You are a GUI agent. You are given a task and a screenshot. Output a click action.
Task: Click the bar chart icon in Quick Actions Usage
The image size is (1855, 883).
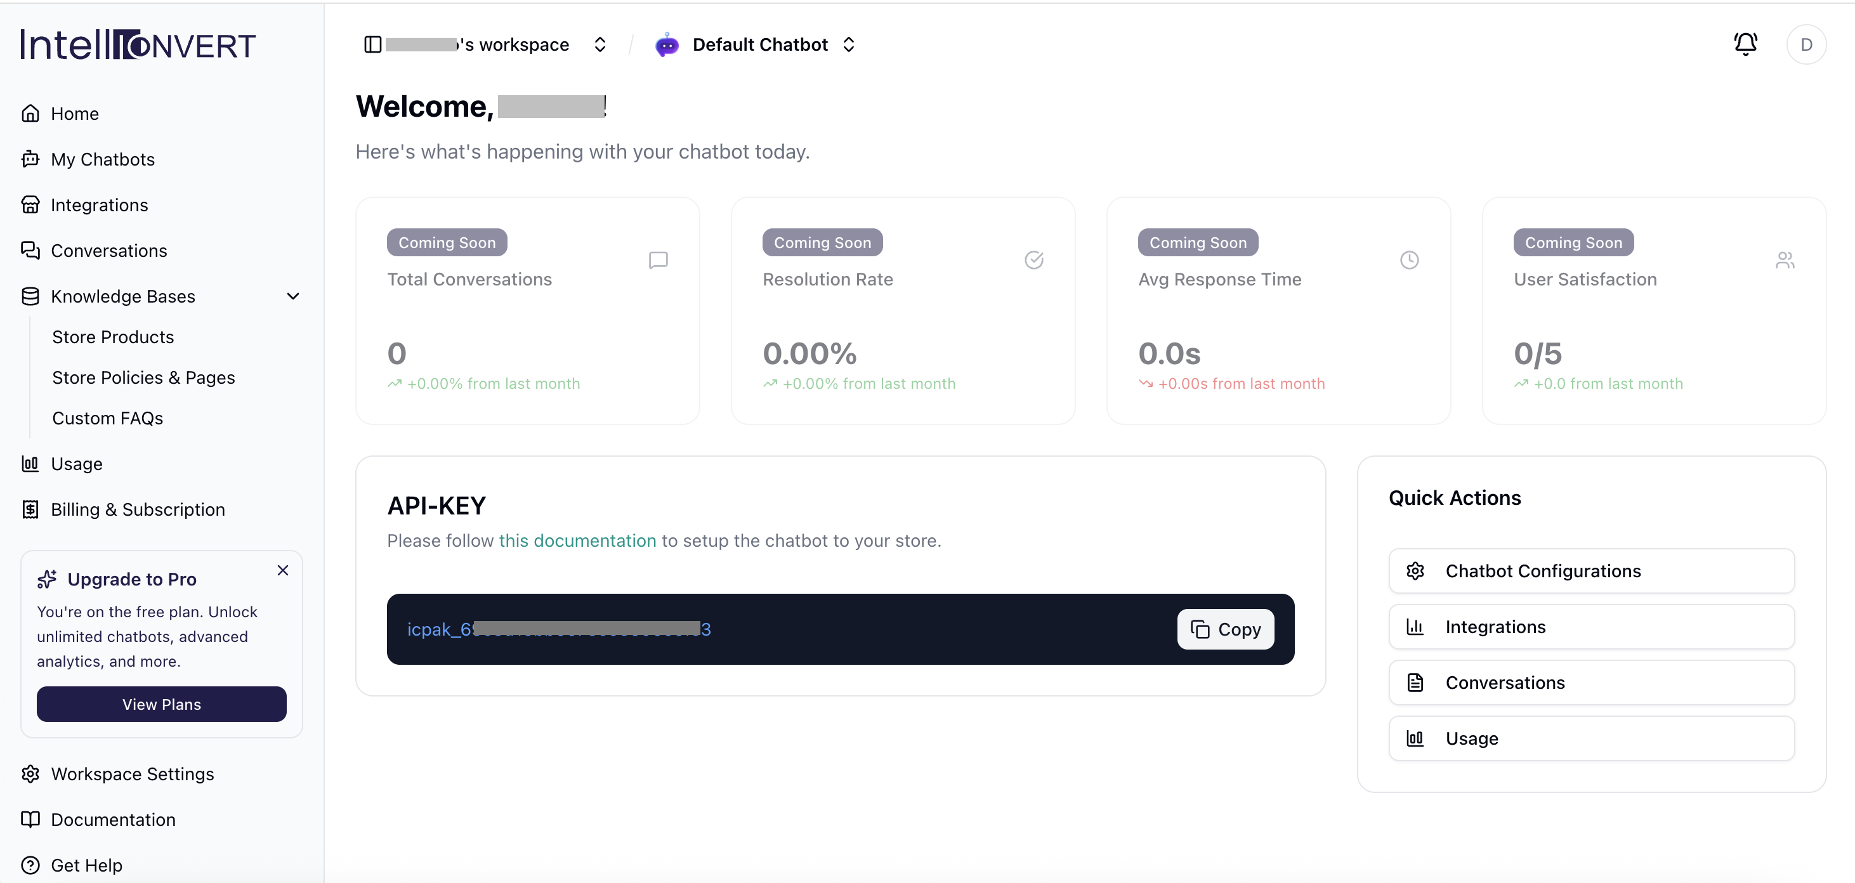1415,738
